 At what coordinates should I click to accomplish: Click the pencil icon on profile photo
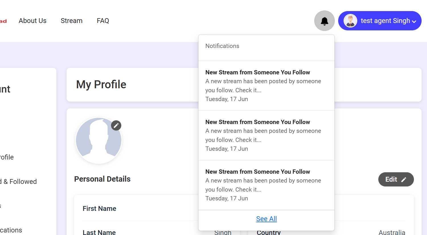pos(116,125)
